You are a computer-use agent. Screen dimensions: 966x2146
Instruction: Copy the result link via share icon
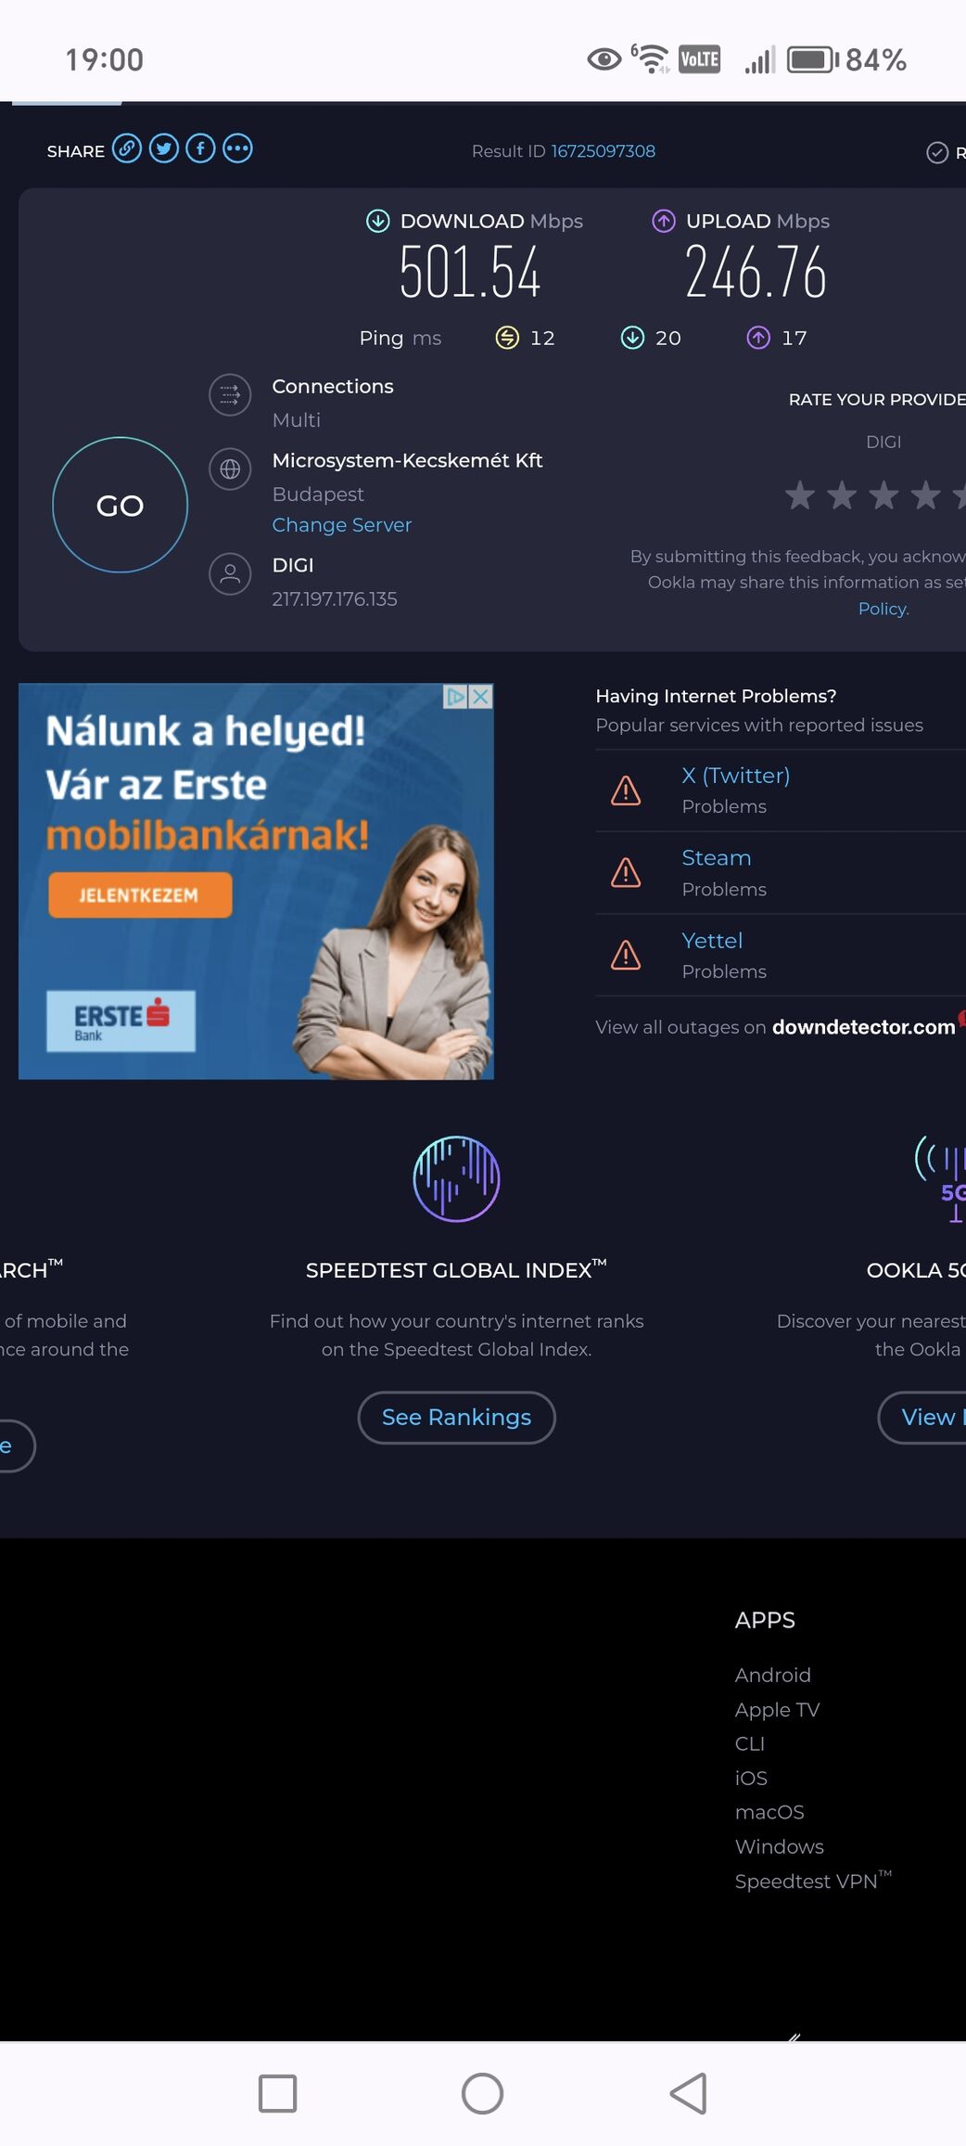[127, 148]
